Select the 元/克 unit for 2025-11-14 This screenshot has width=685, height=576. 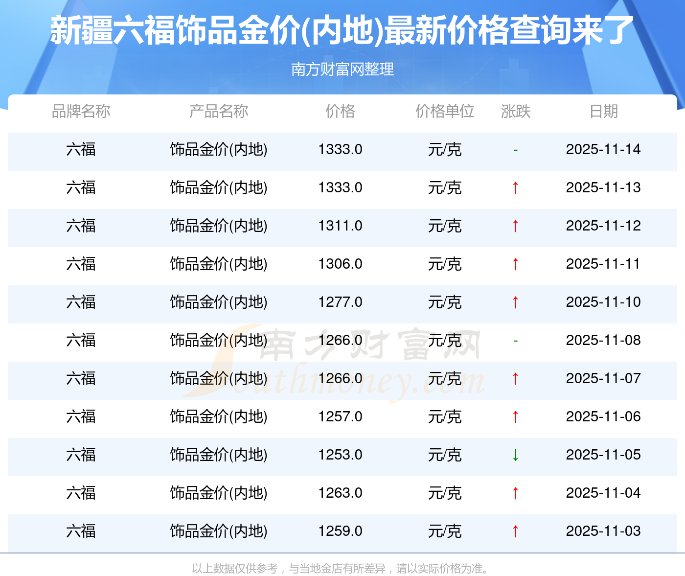(445, 149)
